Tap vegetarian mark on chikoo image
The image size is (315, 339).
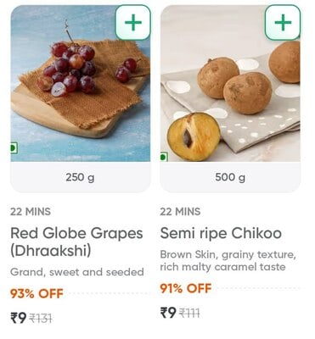(164, 157)
